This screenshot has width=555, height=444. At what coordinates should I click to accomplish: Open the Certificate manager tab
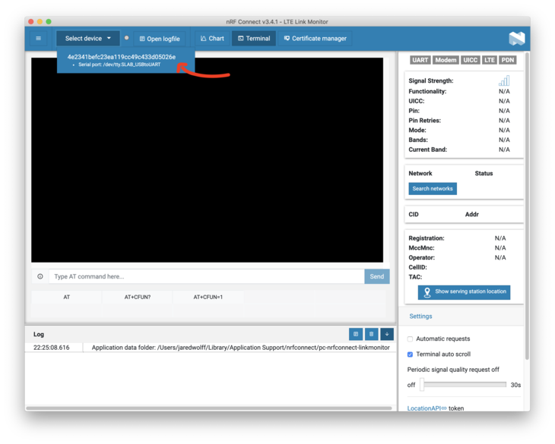click(x=315, y=39)
